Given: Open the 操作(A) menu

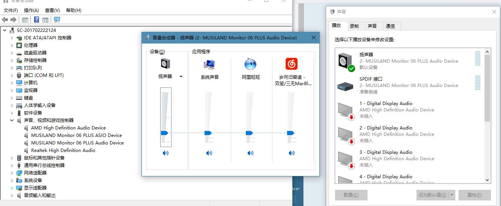Looking at the screenshot, I should [x=31, y=11].
